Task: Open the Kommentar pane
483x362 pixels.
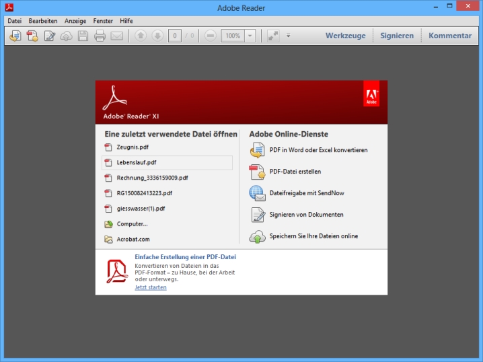Action: click(x=450, y=36)
